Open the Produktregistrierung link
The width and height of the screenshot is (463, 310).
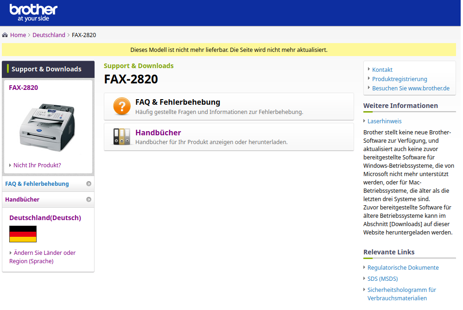(400, 79)
